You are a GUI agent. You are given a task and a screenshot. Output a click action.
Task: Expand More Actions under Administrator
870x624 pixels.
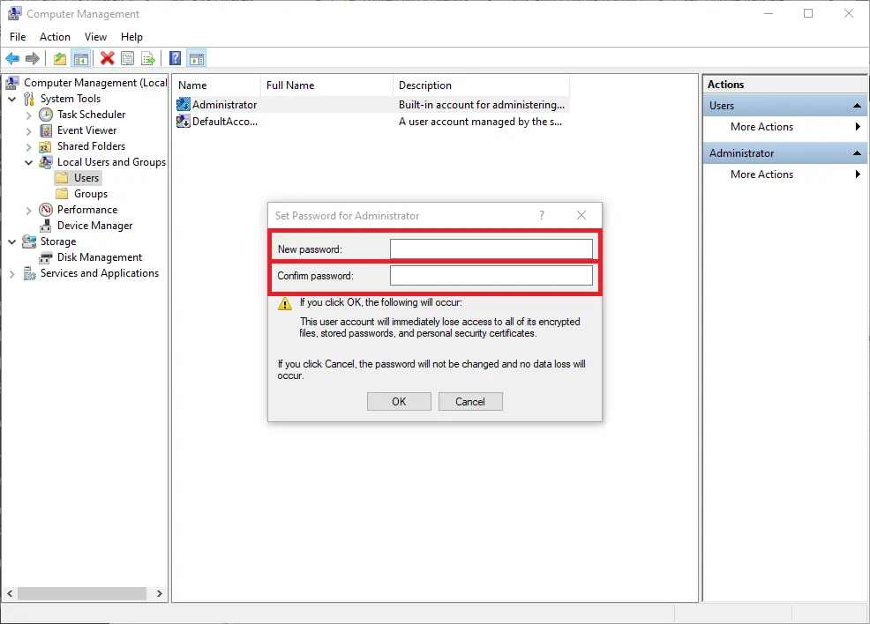click(763, 174)
